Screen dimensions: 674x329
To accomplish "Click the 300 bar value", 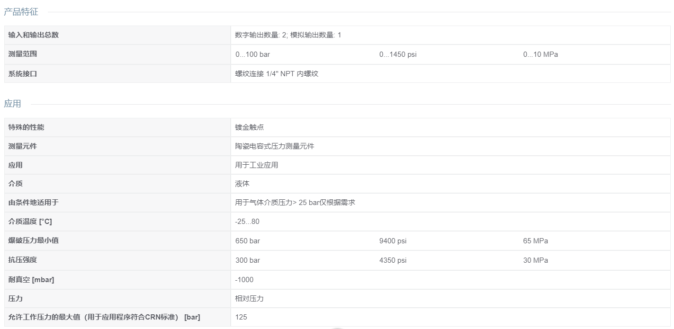I will click(x=248, y=260).
